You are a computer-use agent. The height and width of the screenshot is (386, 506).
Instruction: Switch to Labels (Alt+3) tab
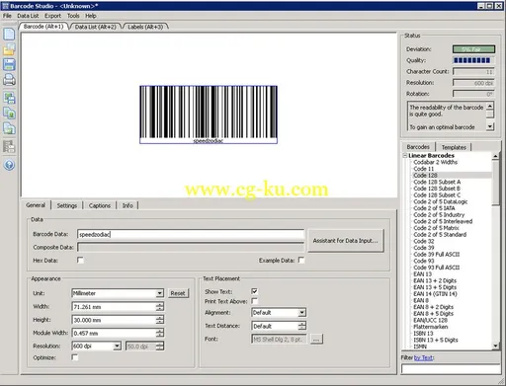pyautogui.click(x=145, y=27)
